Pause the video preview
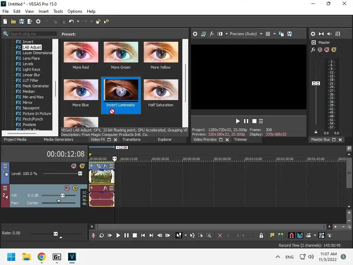The width and height of the screenshot is (353, 265). (246, 121)
